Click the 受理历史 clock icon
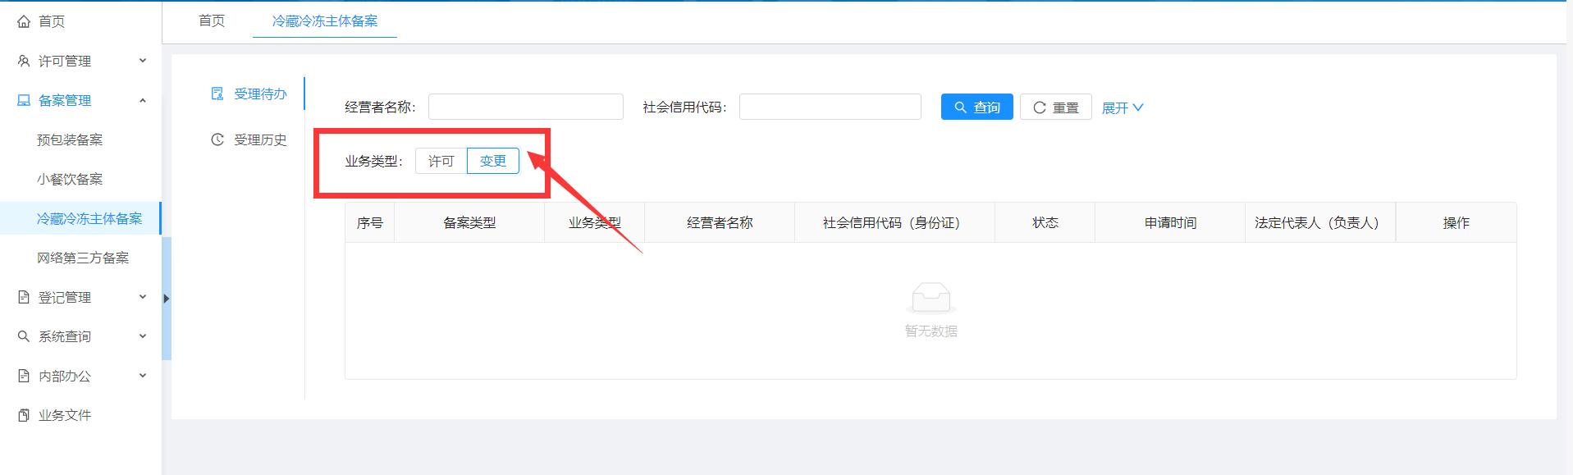This screenshot has height=475, width=1573. tap(217, 139)
